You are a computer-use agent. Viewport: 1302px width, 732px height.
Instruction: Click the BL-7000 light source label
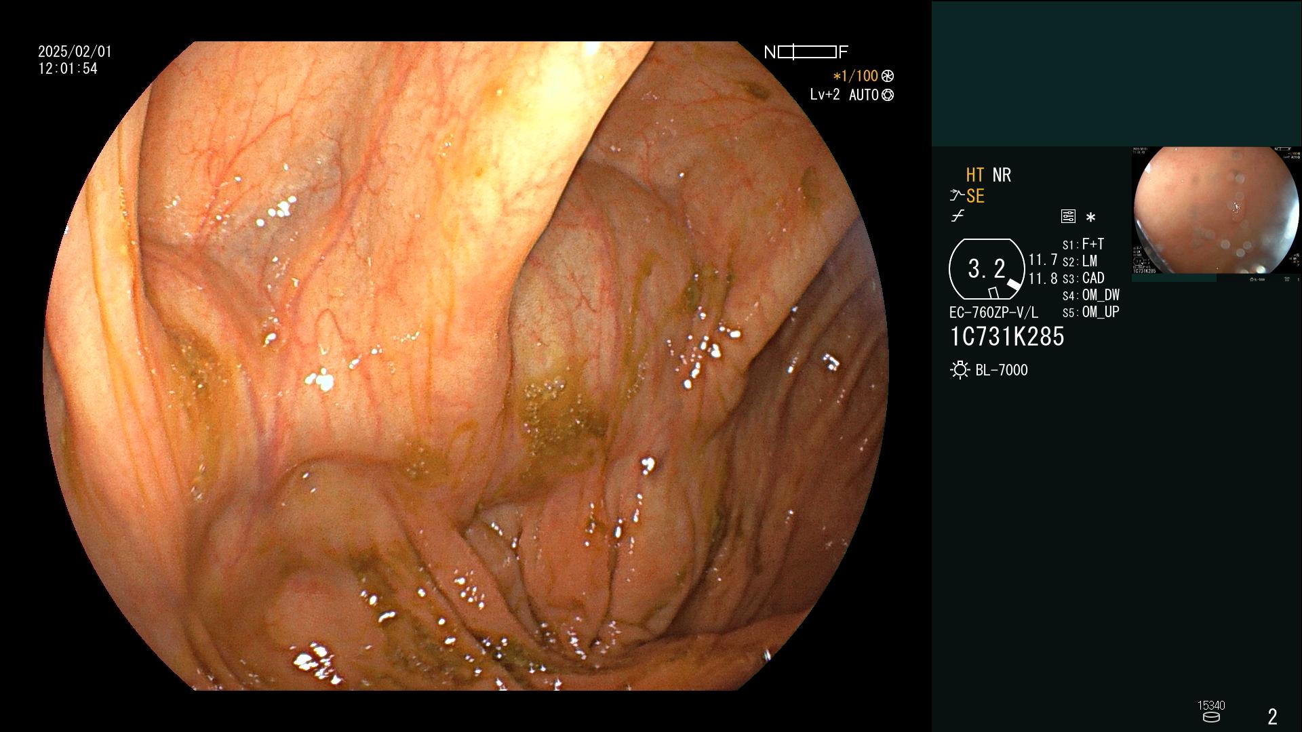click(x=1002, y=370)
